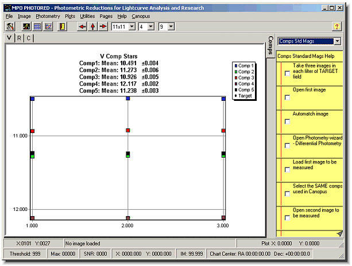Click 'IM: 99.999' status field

(191, 254)
